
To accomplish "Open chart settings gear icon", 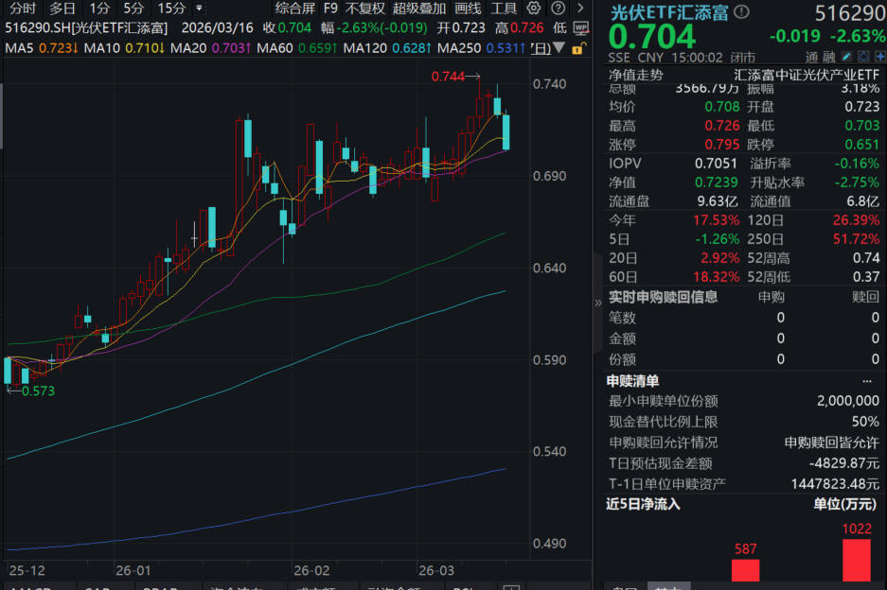I will (532, 9).
